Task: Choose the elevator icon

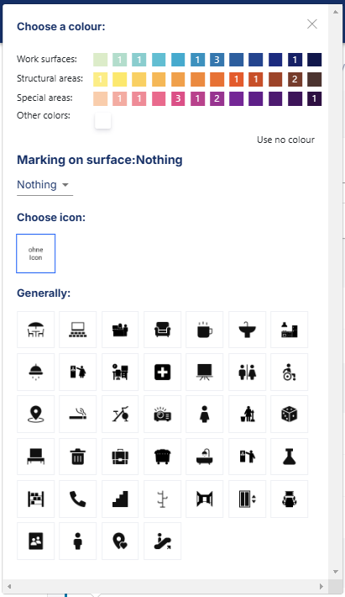Action: (x=247, y=499)
